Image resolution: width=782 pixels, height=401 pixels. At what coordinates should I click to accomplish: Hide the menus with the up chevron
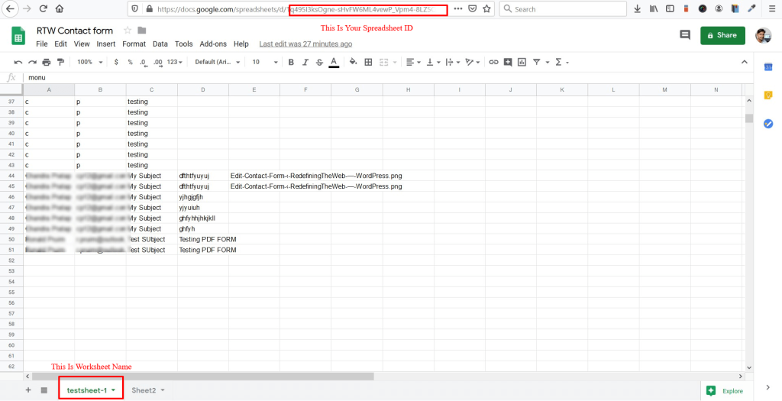tap(744, 63)
